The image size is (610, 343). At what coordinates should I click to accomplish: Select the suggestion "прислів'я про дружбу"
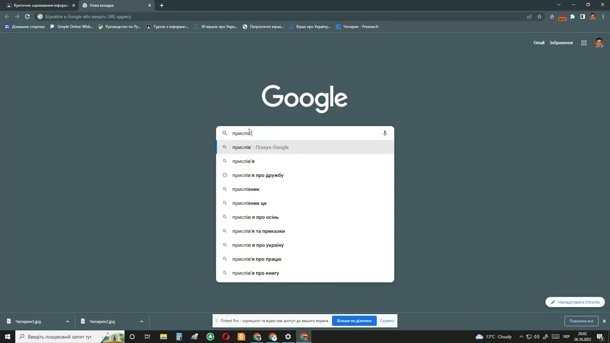pos(305,175)
